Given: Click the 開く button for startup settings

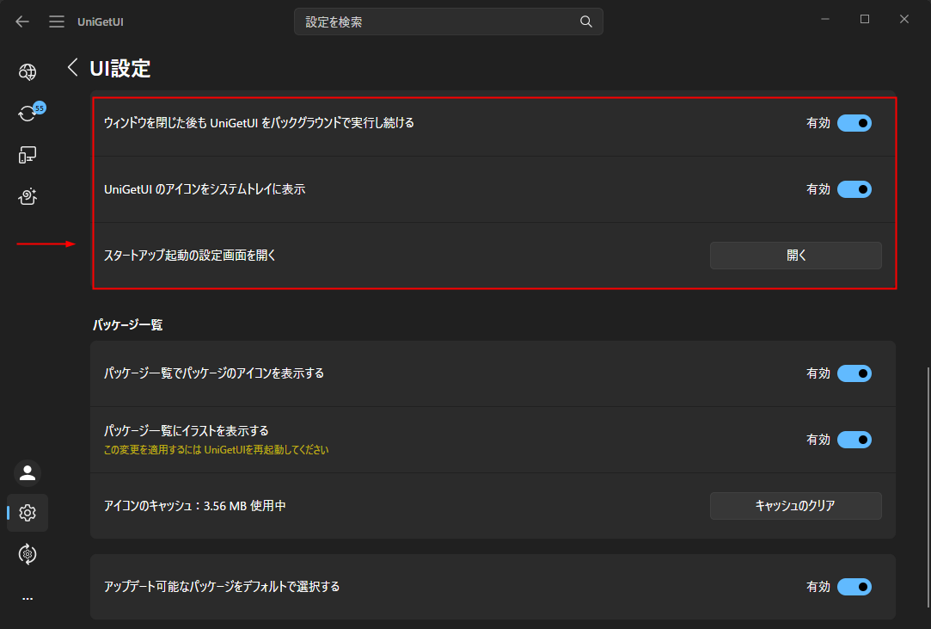Looking at the screenshot, I should [x=796, y=255].
